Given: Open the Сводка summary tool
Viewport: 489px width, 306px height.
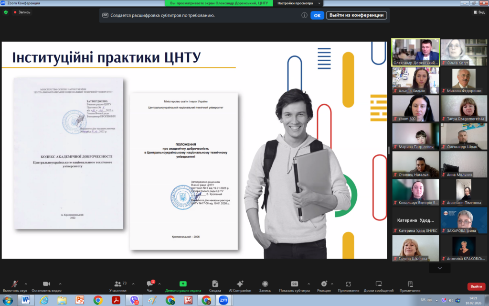Looking at the screenshot, I should [215, 284].
